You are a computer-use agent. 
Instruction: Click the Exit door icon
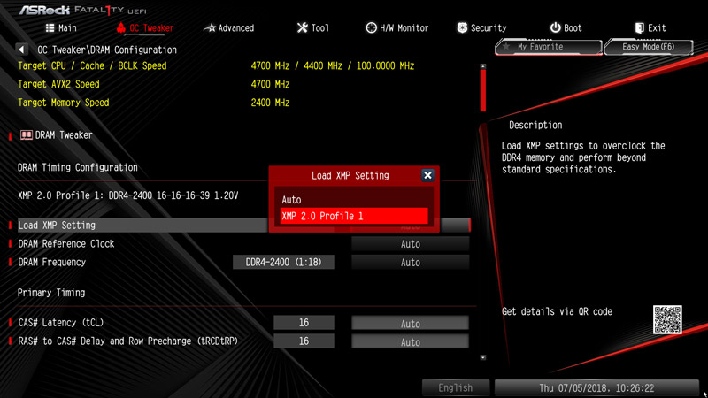(639, 28)
